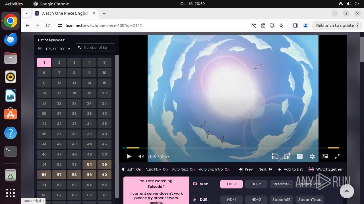The height and width of the screenshot is (204, 364).
Task: Select DUB HD-1 server
Action: (x=231, y=199)
